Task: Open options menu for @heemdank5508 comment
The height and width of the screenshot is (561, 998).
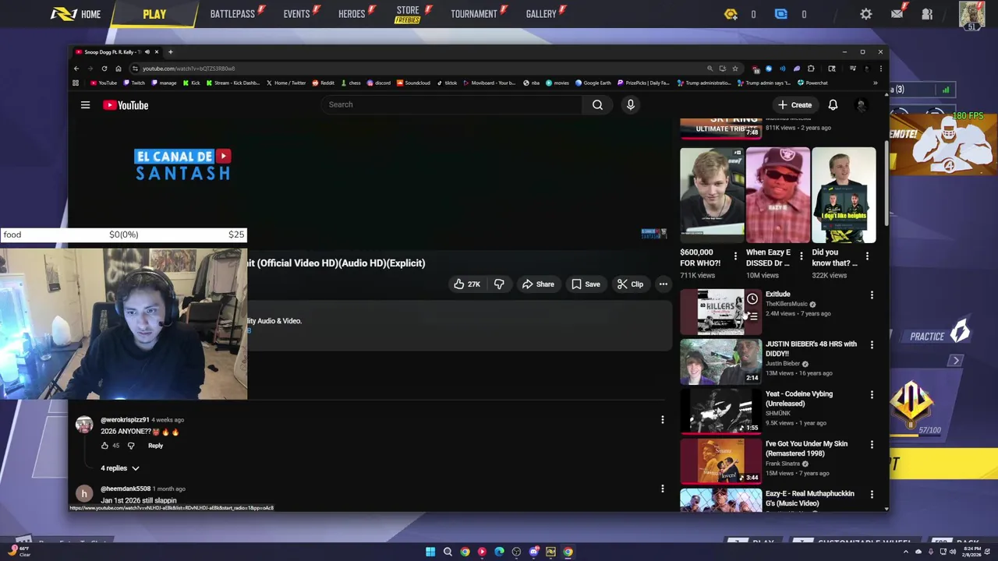Action: [x=662, y=489]
